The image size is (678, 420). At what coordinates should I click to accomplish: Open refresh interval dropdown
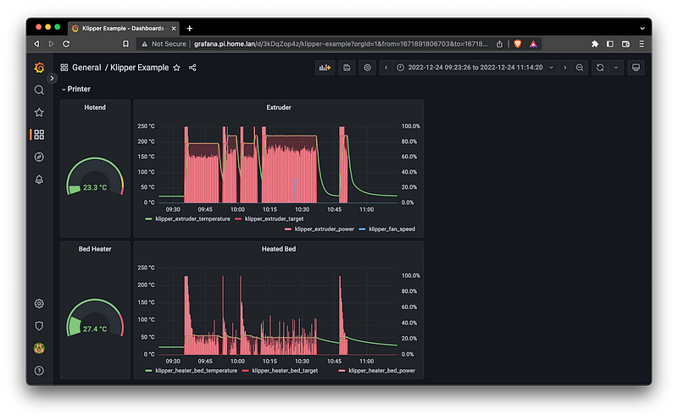616,68
